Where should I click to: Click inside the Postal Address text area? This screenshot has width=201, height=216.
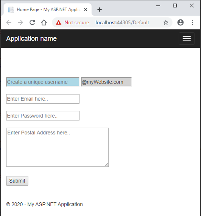[x=58, y=147]
